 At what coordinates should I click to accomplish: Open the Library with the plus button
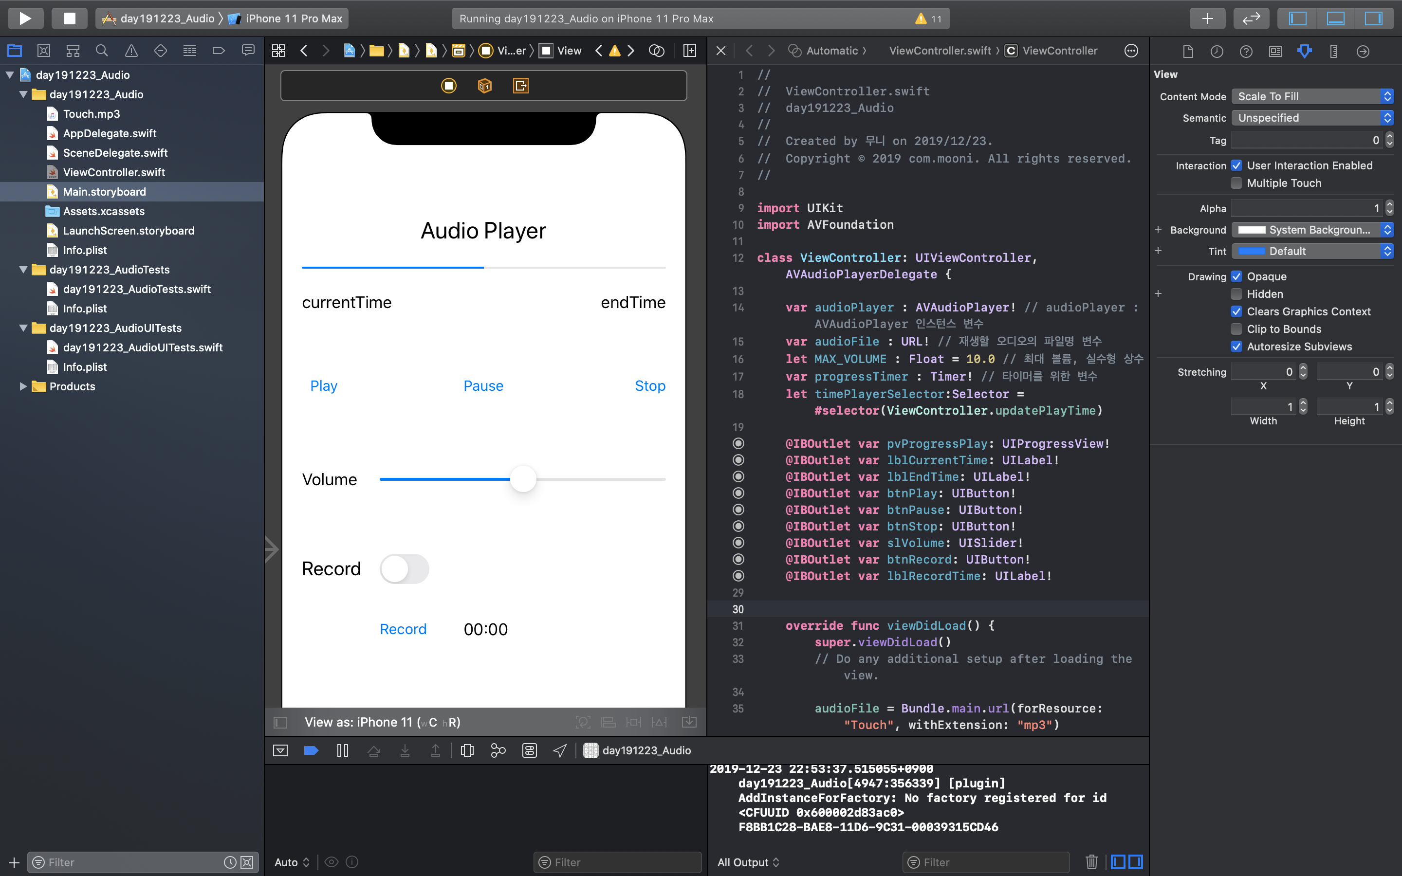click(x=1207, y=18)
